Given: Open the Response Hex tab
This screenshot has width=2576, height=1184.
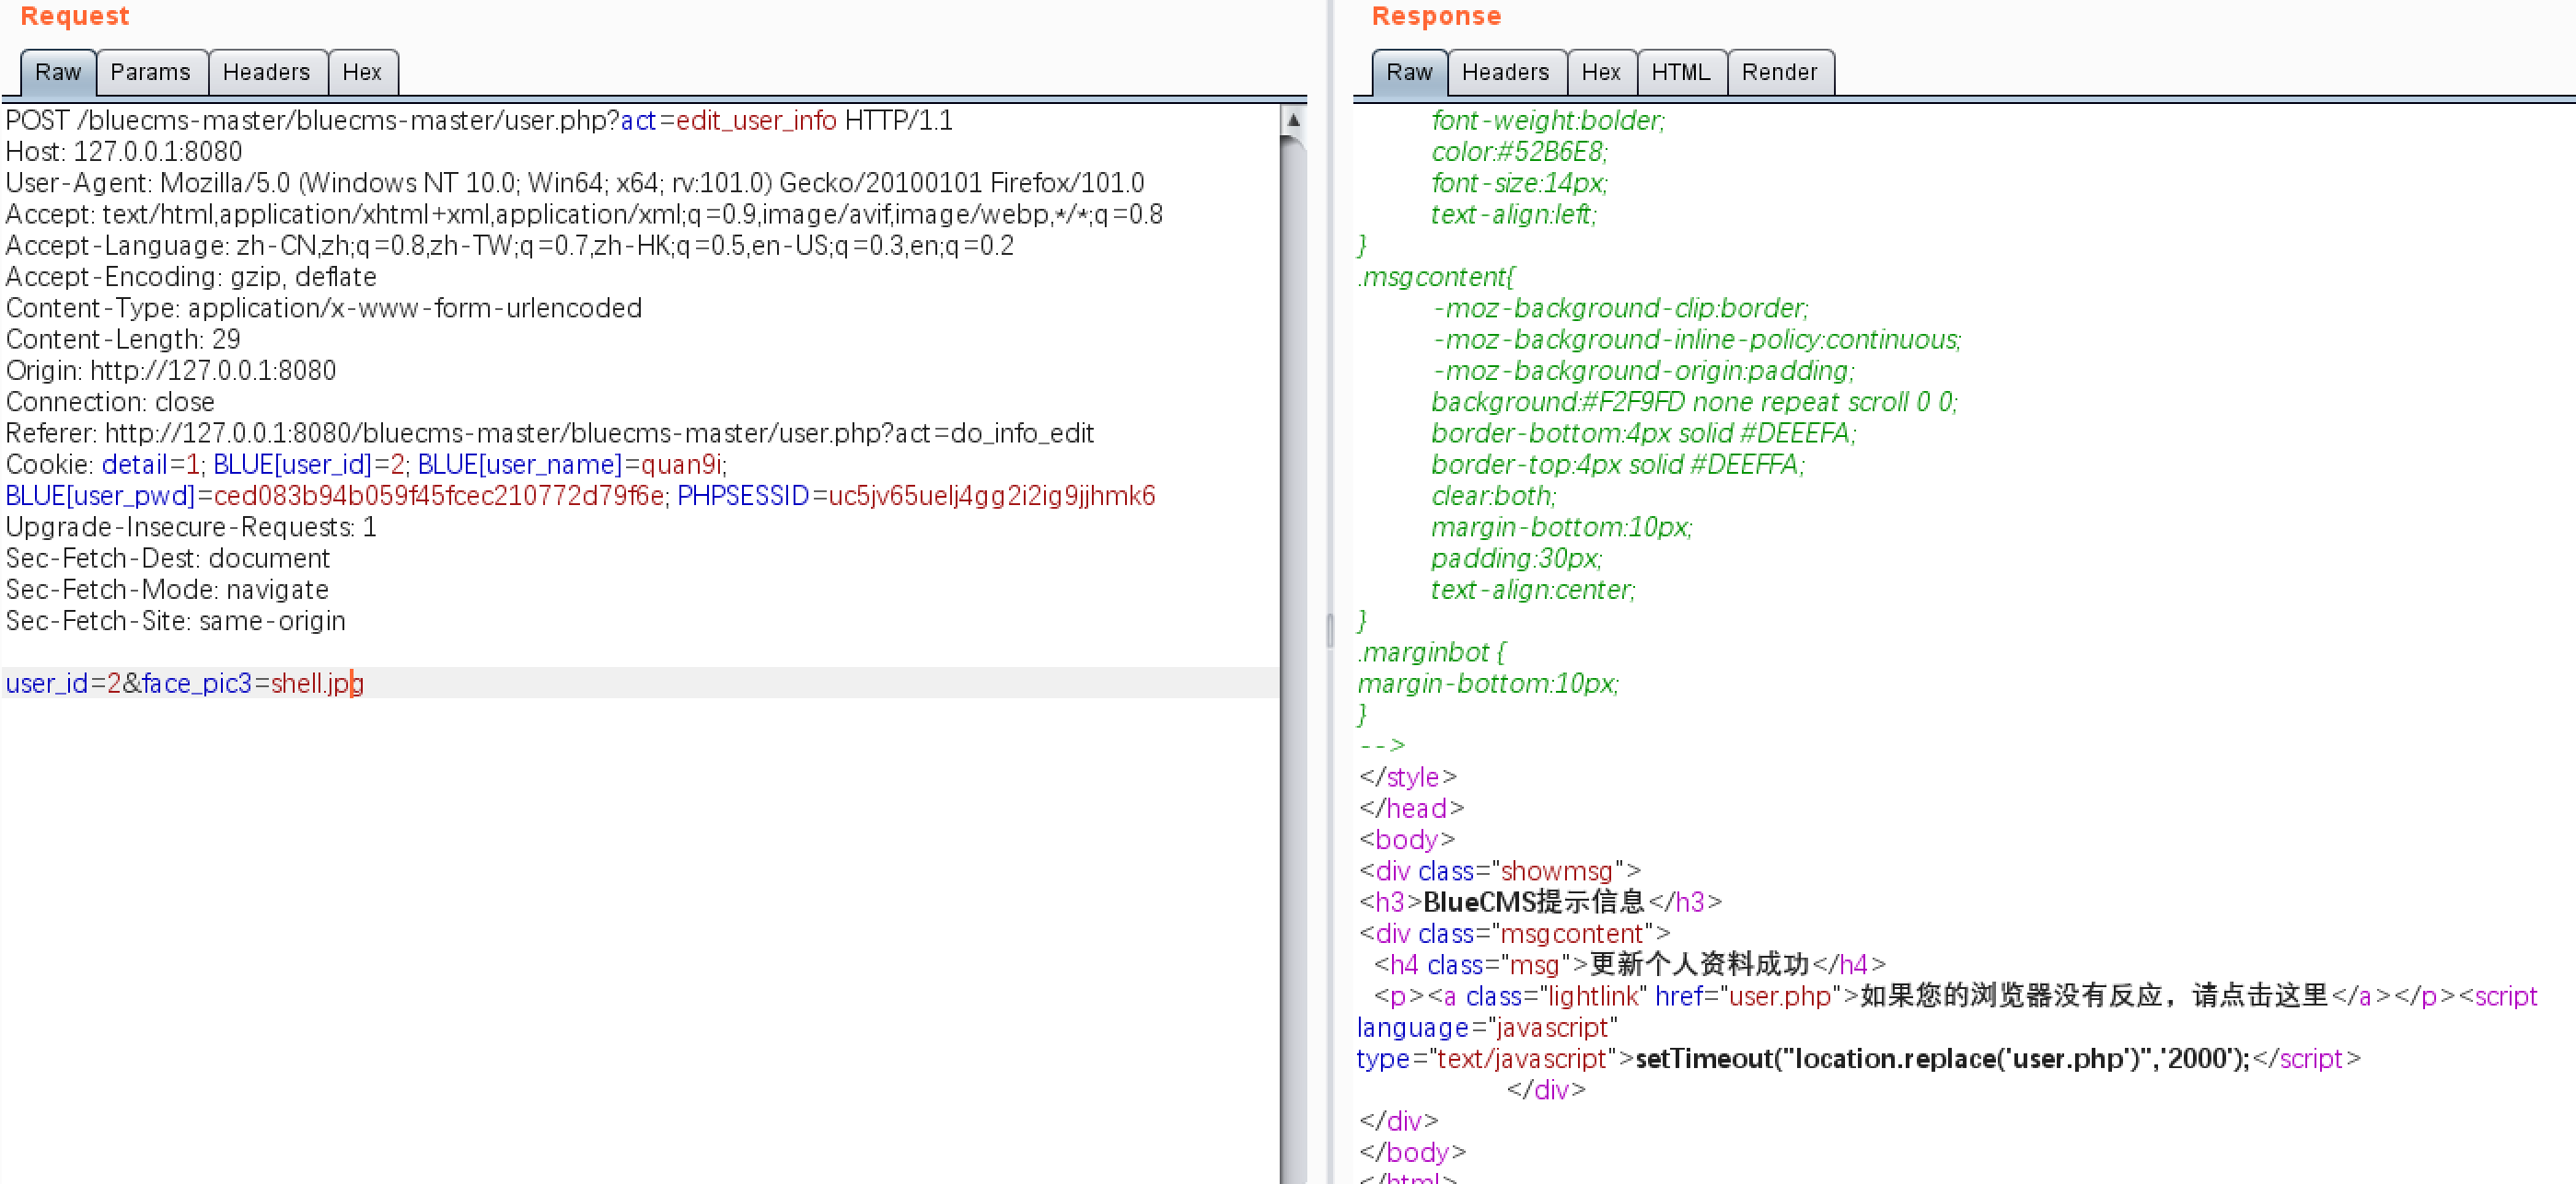Looking at the screenshot, I should tap(1601, 72).
